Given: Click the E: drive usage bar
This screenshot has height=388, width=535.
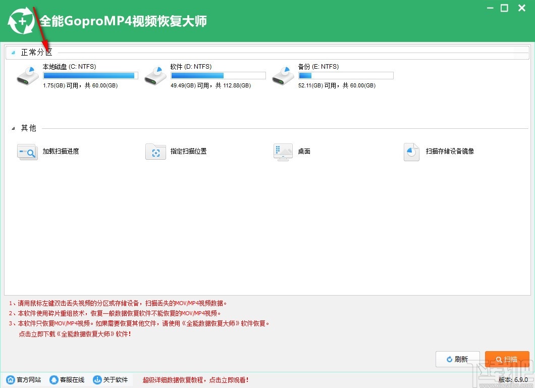Looking at the screenshot, I should [x=346, y=75].
